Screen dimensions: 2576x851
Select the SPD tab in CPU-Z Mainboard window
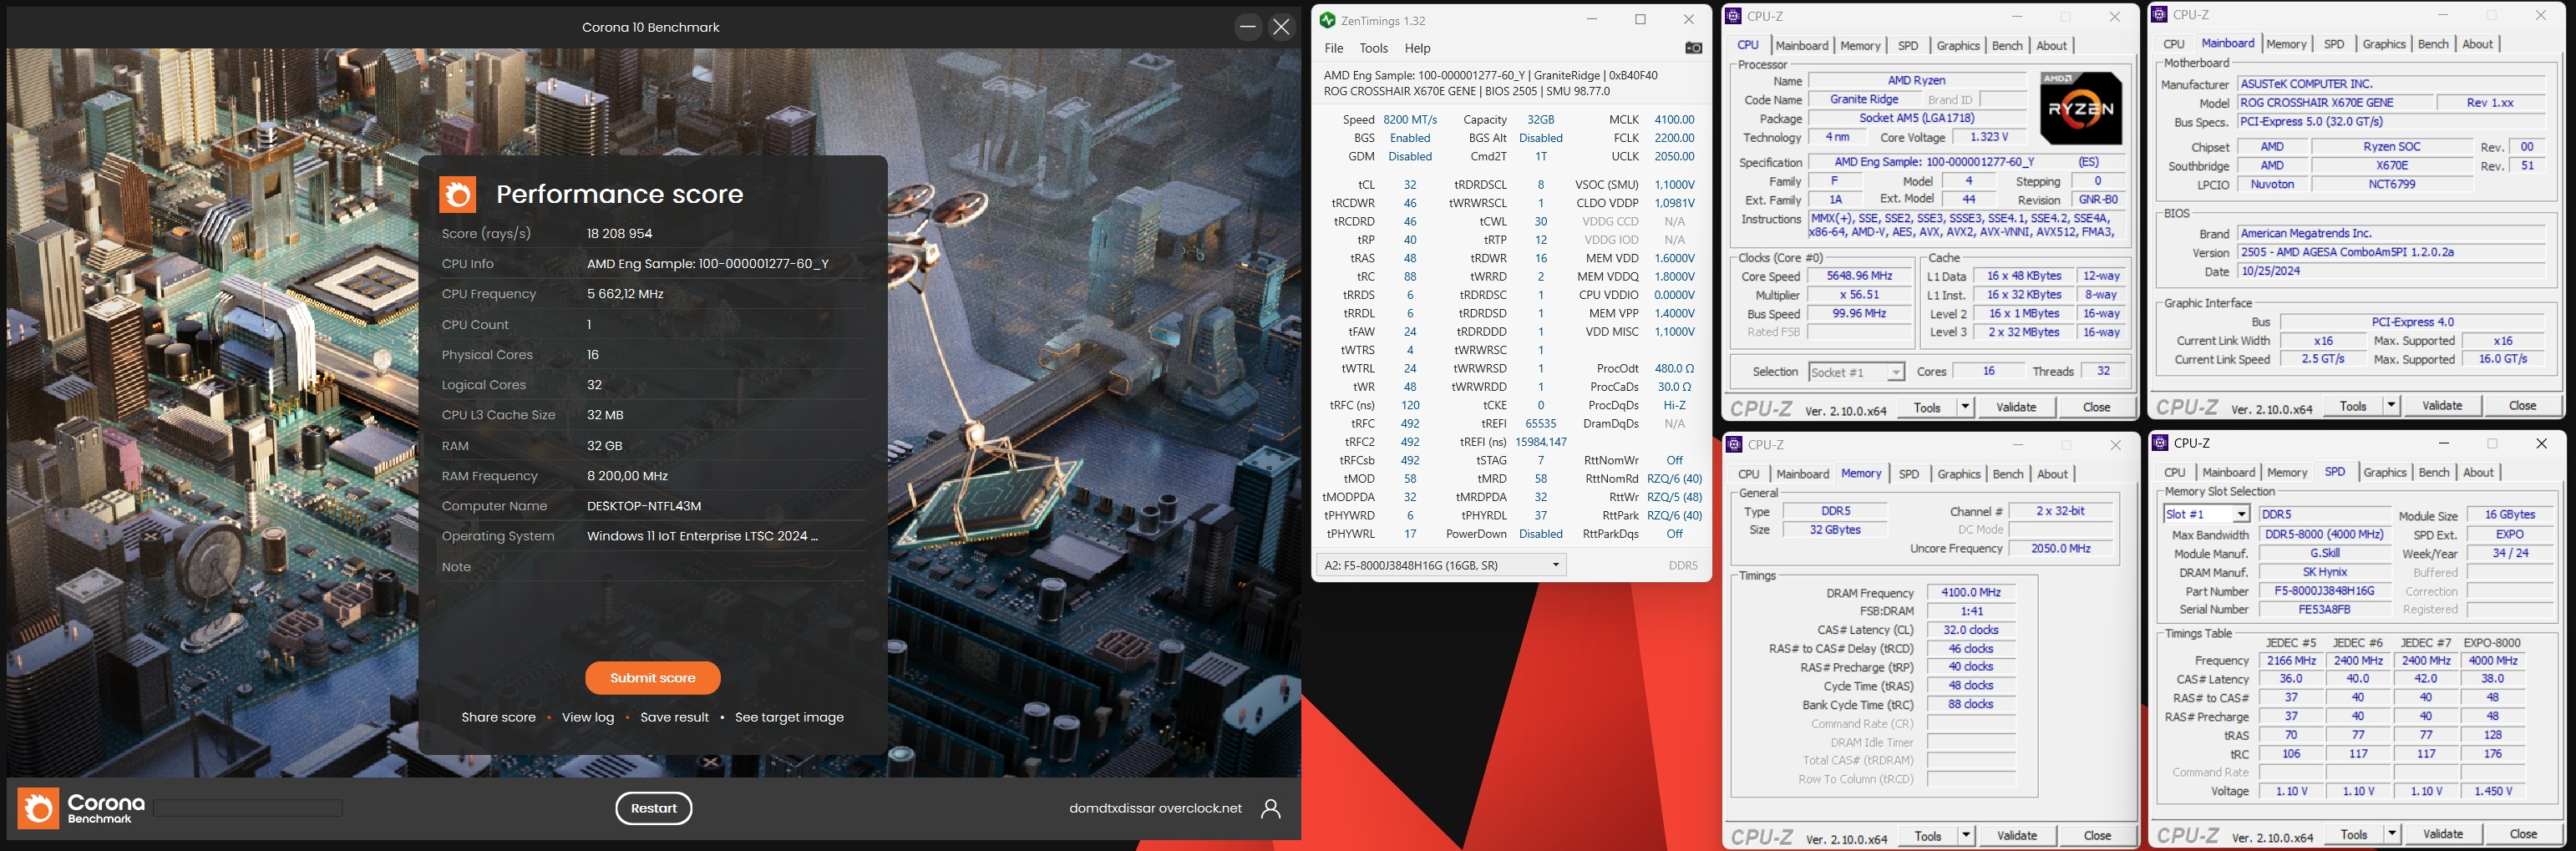tap(2334, 44)
